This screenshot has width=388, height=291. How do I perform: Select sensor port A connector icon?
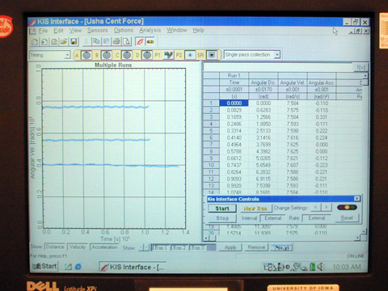[x=86, y=55]
